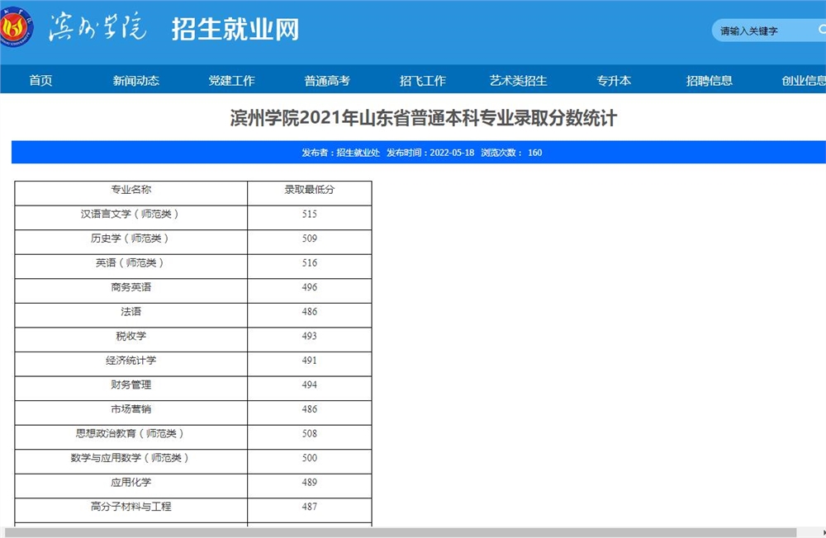Click the publisher text 招生就业处
The height and width of the screenshot is (538, 826).
point(358,153)
